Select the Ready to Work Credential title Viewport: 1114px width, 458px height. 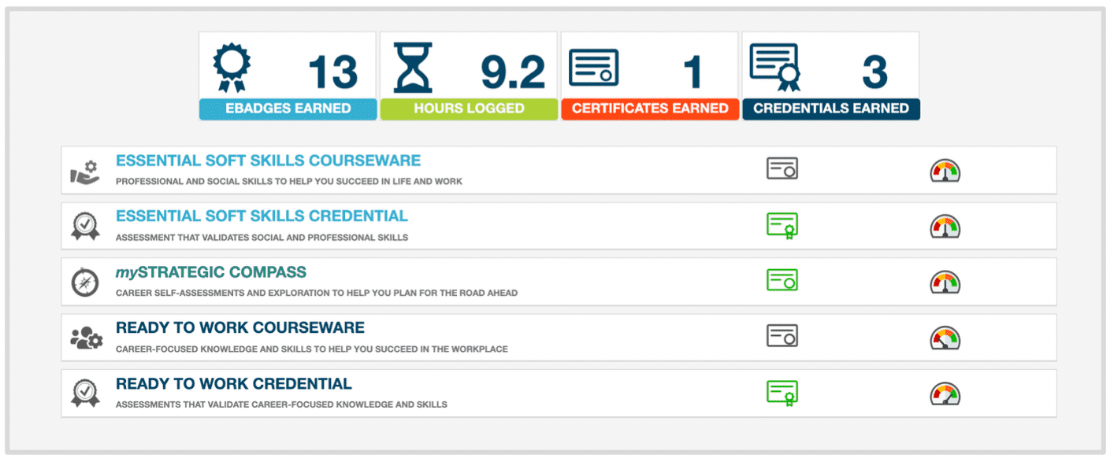tap(233, 384)
